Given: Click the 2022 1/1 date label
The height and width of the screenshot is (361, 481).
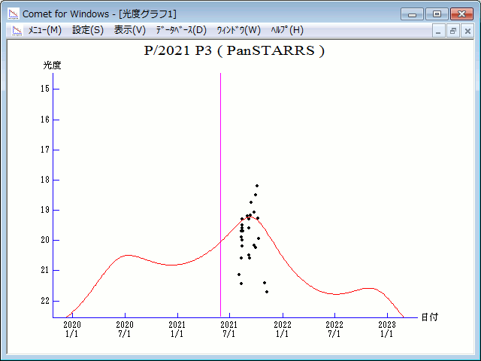Looking at the screenshot, I should (x=283, y=329).
